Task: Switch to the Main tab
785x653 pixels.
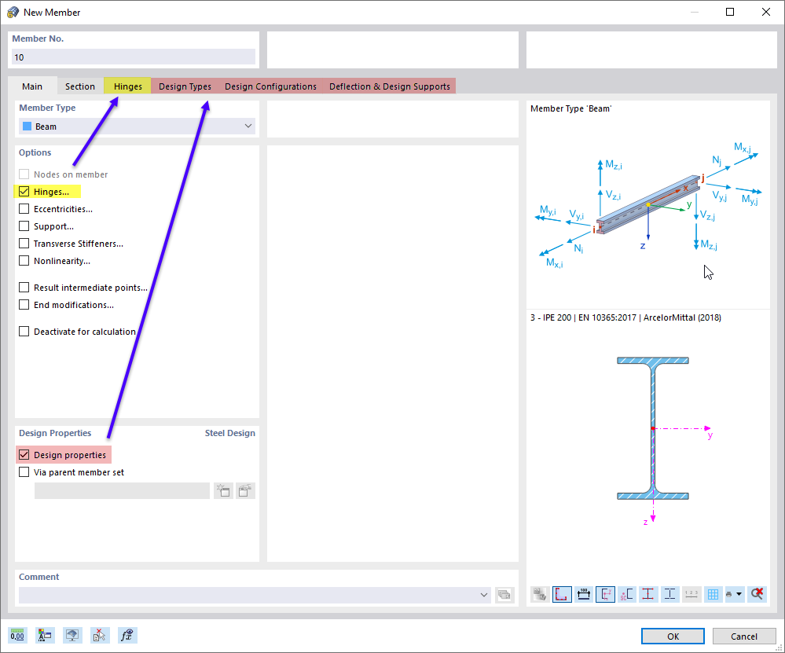Action: 32,86
